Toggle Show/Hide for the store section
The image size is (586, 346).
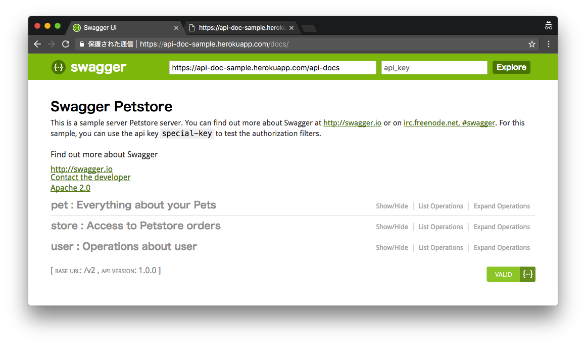click(x=392, y=227)
